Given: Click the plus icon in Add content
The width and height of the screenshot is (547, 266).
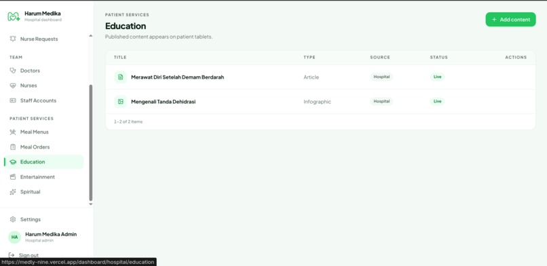Looking at the screenshot, I should (x=494, y=20).
